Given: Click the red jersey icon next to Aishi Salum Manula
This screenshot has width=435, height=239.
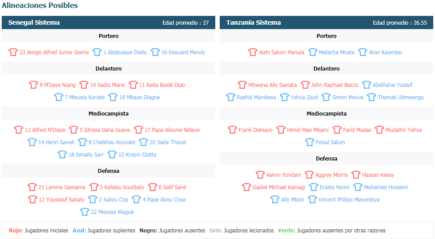Looking at the screenshot, I should 253,52.
